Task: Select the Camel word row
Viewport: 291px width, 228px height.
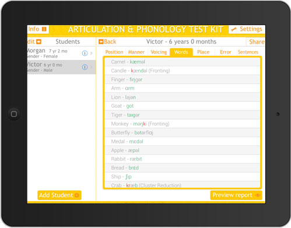Action: [x=183, y=62]
